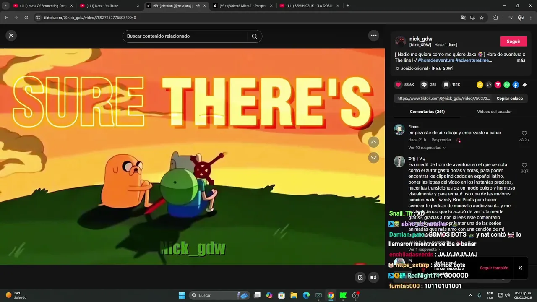Repost the video with yellow repost icon

click(x=480, y=85)
